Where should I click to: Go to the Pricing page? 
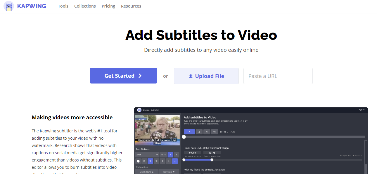108,6
